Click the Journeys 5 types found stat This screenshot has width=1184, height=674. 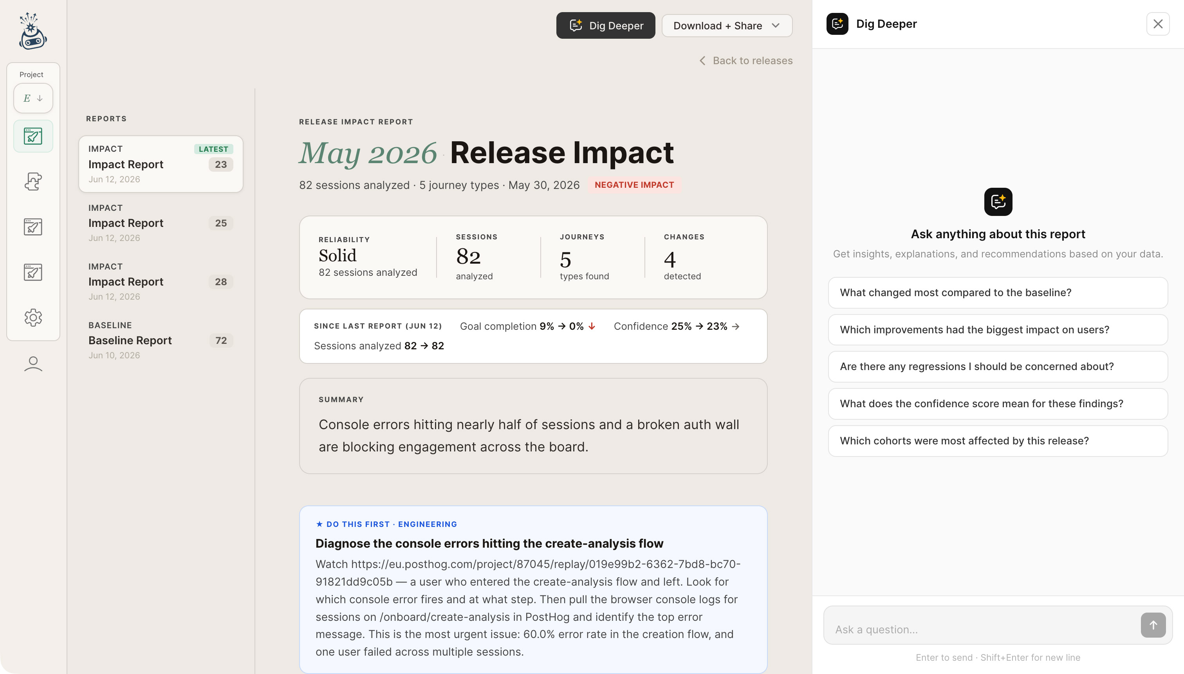pos(584,257)
